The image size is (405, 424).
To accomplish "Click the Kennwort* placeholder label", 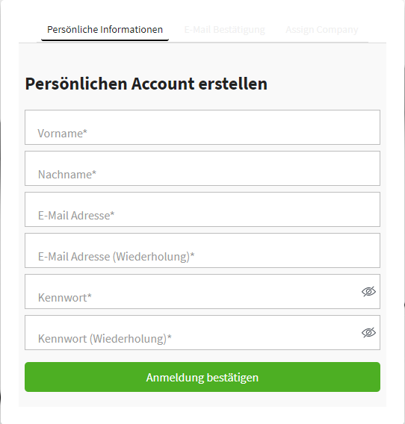I will 65,298.
